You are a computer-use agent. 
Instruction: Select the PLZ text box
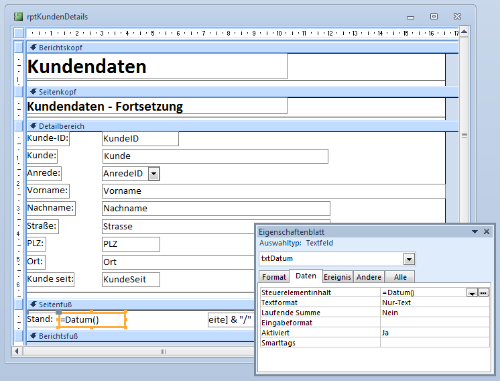[x=131, y=244]
